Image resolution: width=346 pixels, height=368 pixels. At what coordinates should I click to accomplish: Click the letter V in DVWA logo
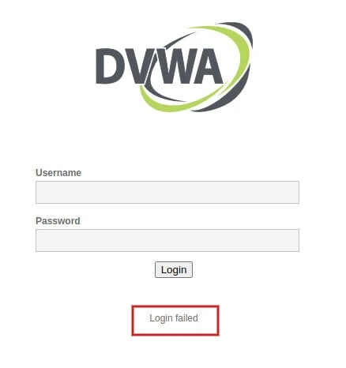coord(137,66)
